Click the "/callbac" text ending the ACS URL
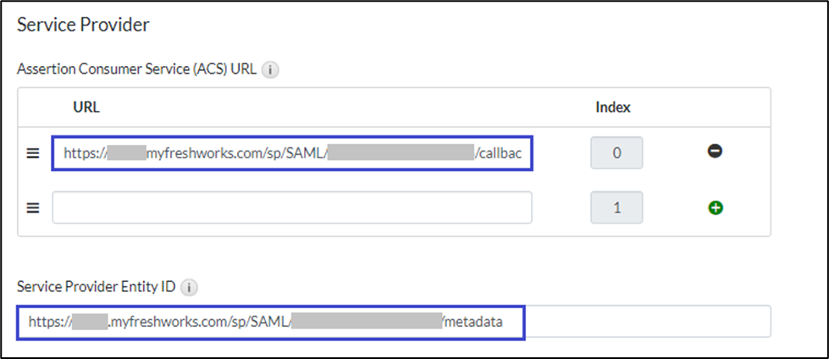Screen dimensions: 829x359 pos(505,154)
